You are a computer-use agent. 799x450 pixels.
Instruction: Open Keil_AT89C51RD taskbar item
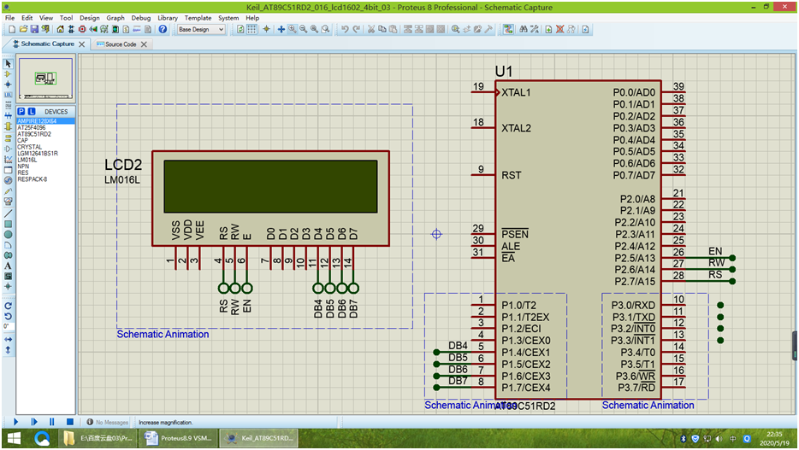click(x=260, y=438)
